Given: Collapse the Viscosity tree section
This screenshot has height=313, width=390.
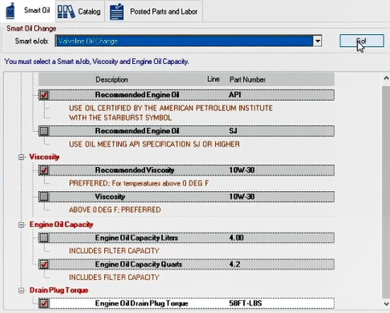Looking at the screenshot, I should (x=21, y=157).
